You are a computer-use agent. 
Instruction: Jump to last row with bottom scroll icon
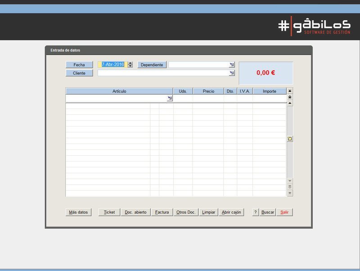290,193
